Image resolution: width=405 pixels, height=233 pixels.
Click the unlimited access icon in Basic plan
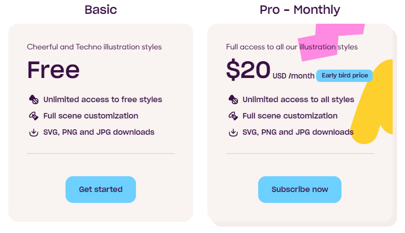[x=34, y=100]
